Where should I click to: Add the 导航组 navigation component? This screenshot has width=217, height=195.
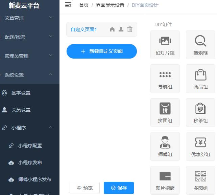click(x=165, y=79)
